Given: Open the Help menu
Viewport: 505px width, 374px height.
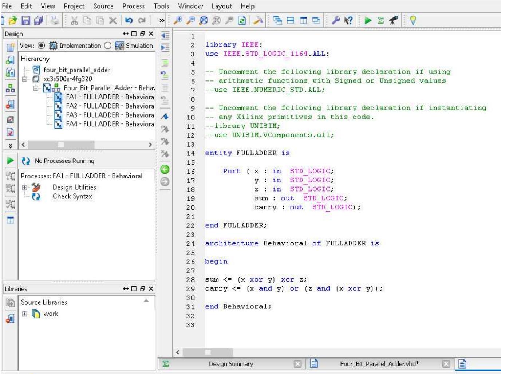Looking at the screenshot, I should pyautogui.click(x=248, y=6).
